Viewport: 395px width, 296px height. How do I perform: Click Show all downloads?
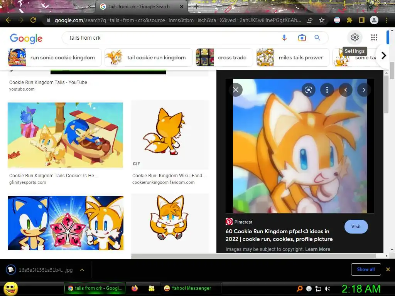[366, 269]
